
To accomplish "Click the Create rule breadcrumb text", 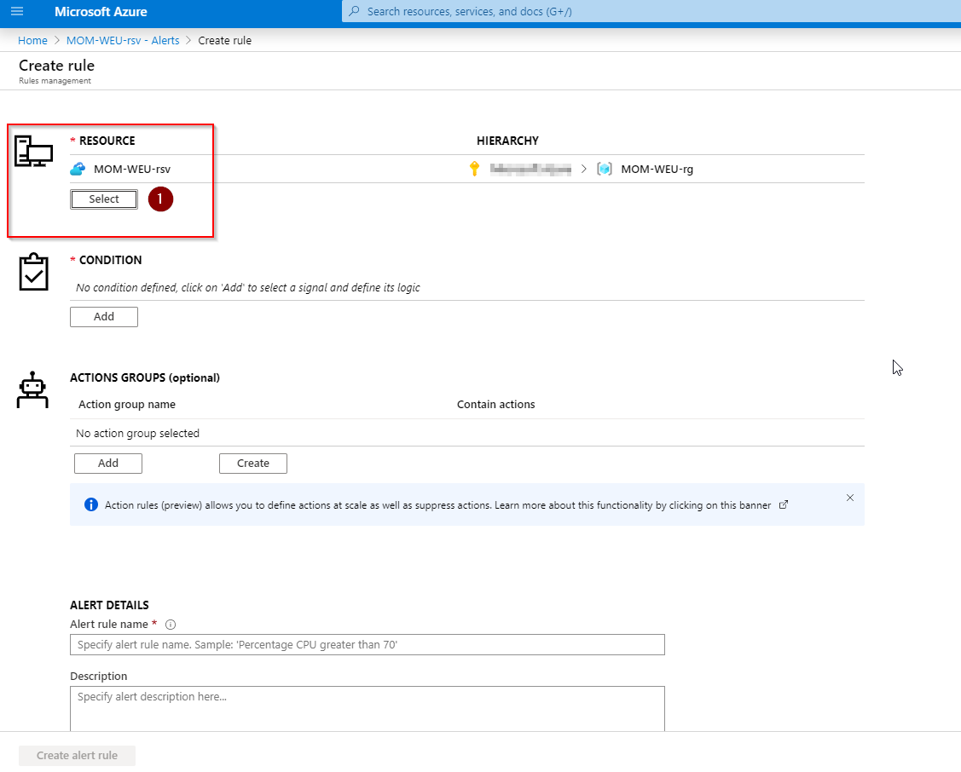I will click(x=225, y=40).
